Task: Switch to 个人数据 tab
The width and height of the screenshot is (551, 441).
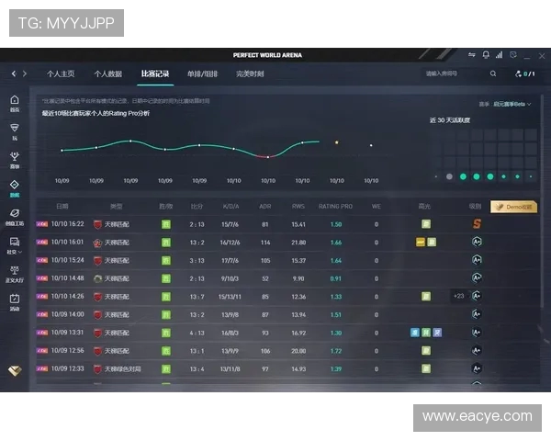Action: [107, 73]
